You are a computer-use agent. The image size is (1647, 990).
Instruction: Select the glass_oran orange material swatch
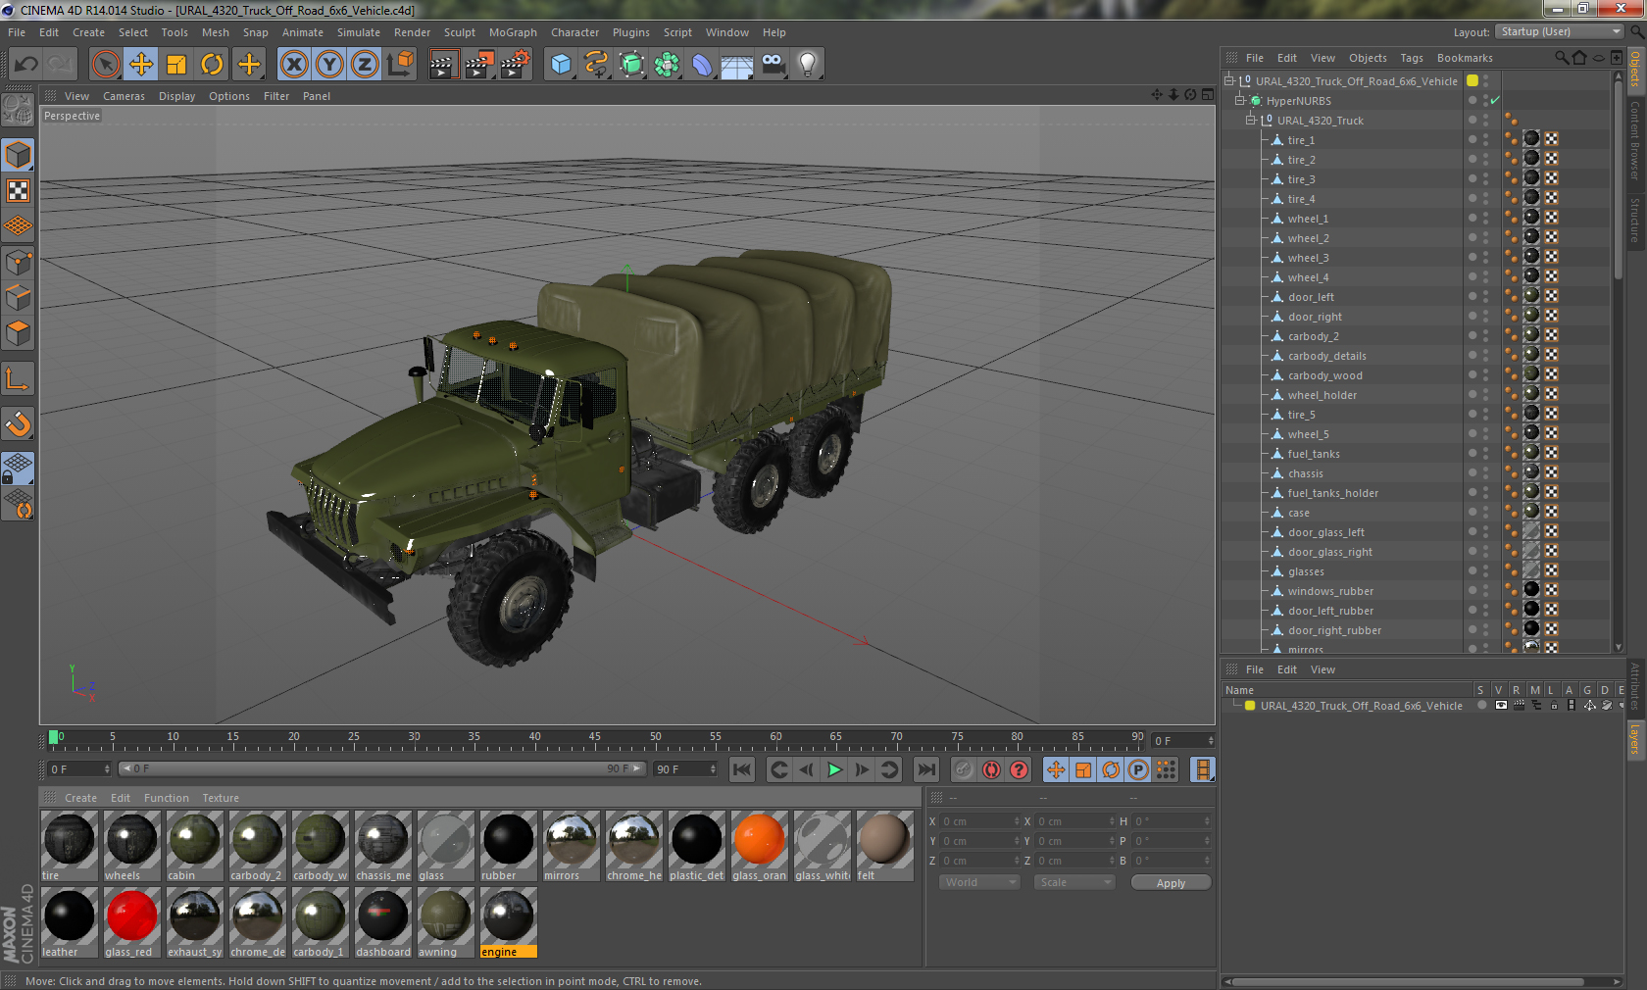pos(760,845)
